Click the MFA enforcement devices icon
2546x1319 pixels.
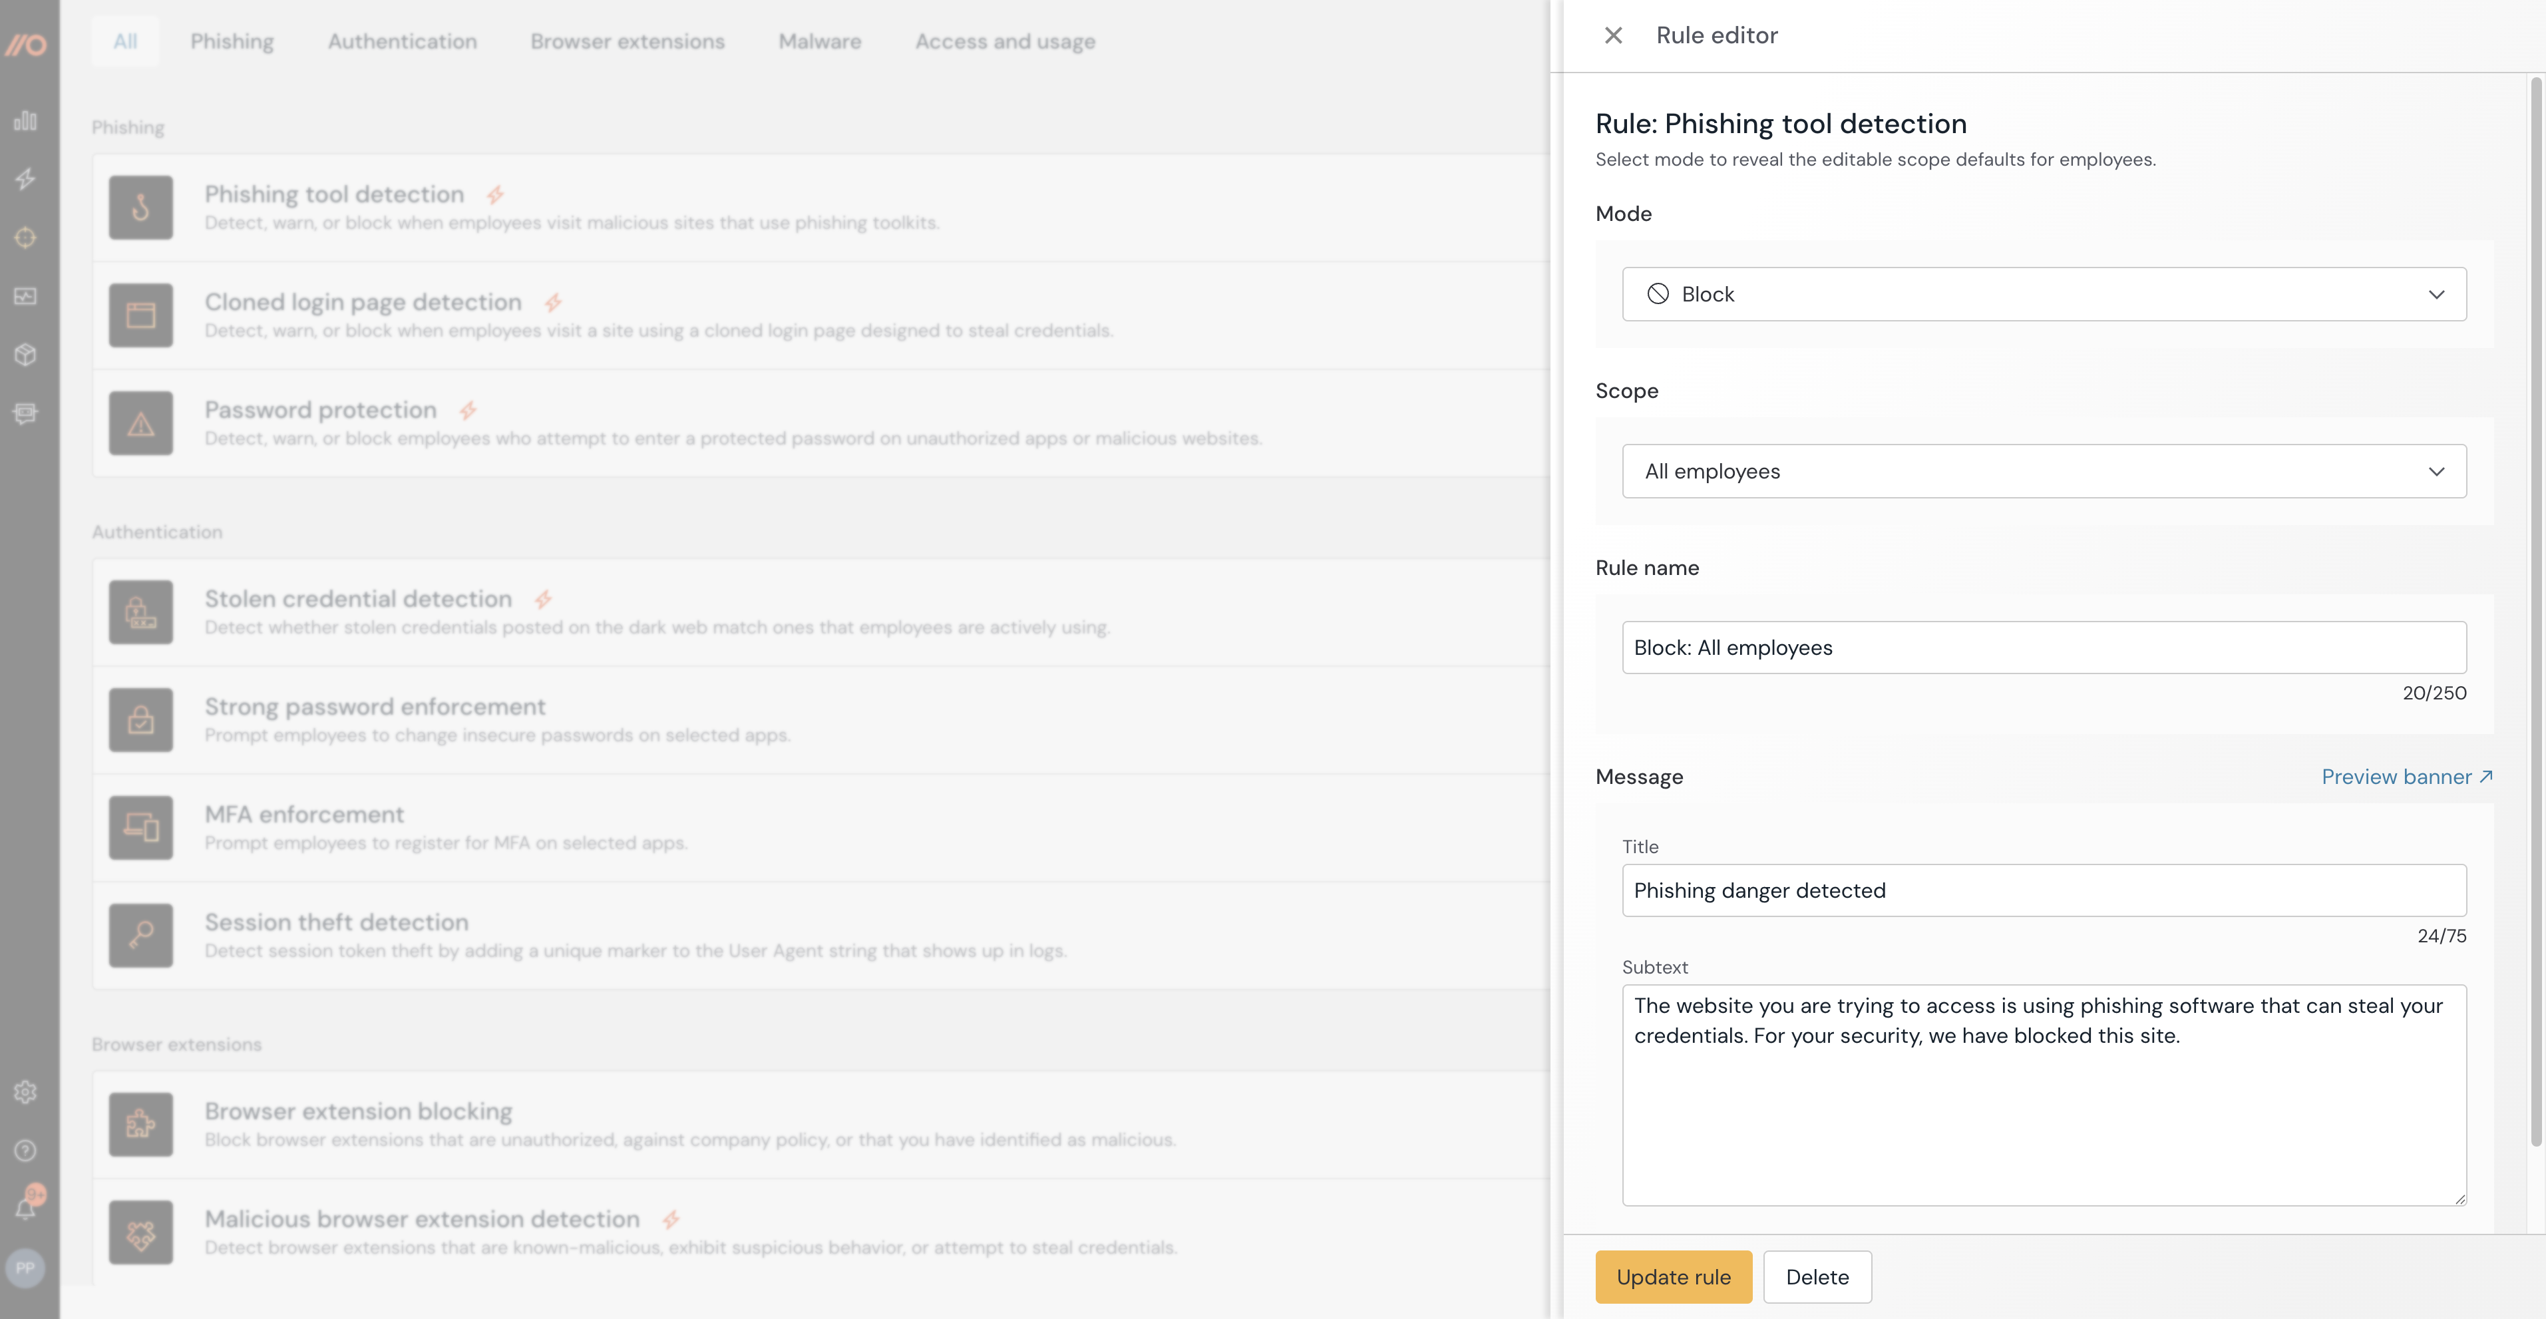click(x=140, y=828)
